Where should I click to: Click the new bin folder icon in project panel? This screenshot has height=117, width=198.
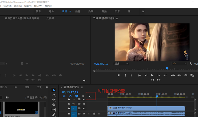point(7,97)
